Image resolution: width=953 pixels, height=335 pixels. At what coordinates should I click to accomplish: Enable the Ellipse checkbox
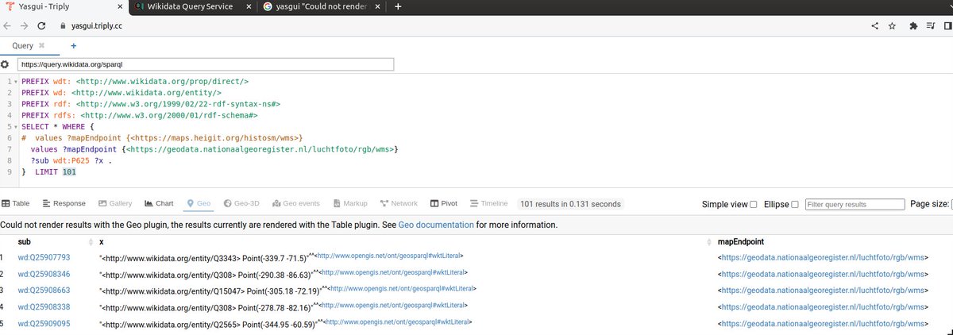795,205
